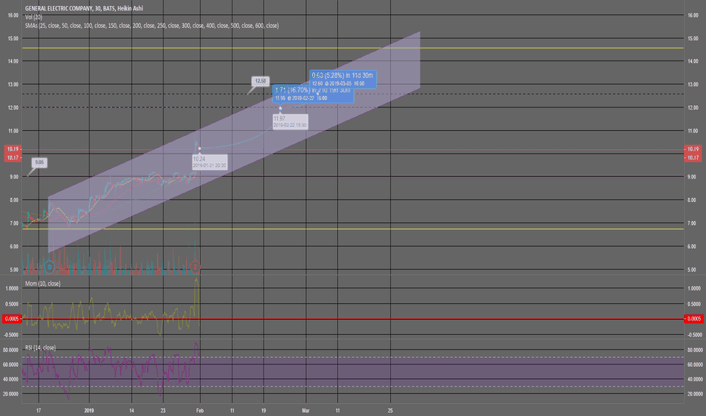Image resolution: width=706 pixels, height=416 pixels.
Task: Click the 11.97 price note box
Action: pyautogui.click(x=290, y=122)
